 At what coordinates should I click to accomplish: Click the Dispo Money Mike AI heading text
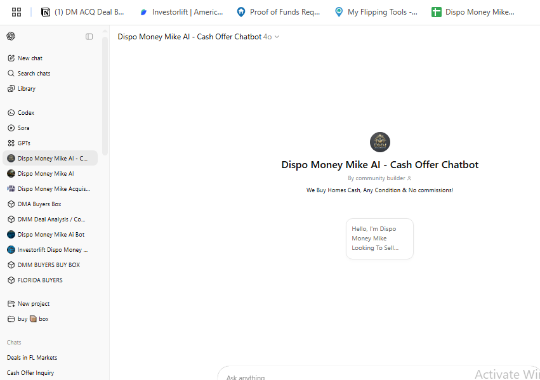(x=379, y=164)
